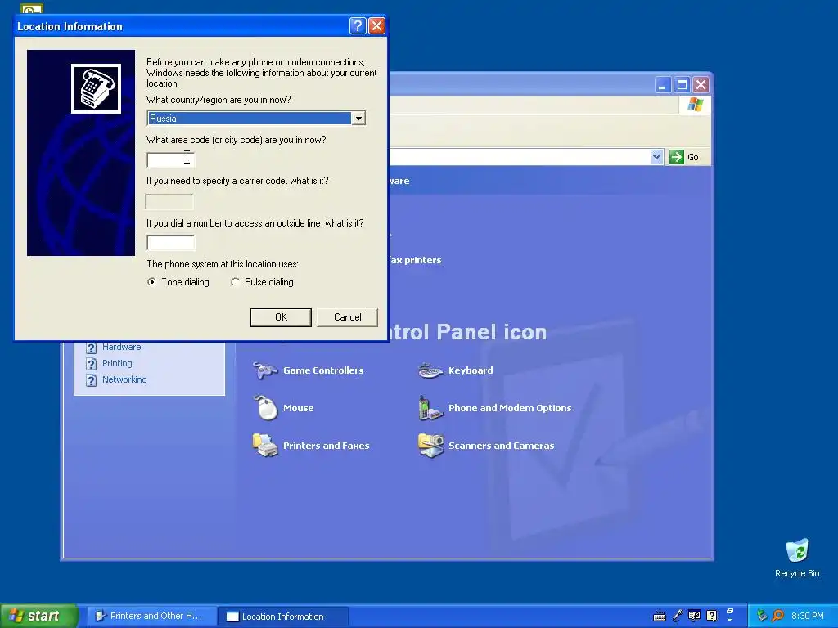Maximize the Control Panel window
Image resolution: width=838 pixels, height=628 pixels.
[682, 84]
